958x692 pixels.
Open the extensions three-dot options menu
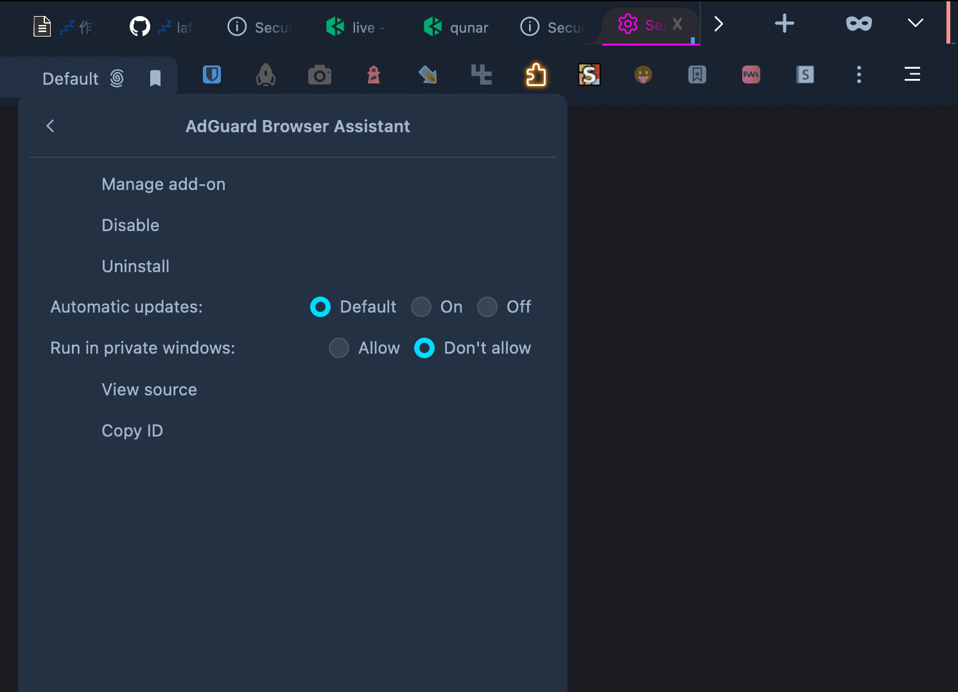pyautogui.click(x=858, y=74)
